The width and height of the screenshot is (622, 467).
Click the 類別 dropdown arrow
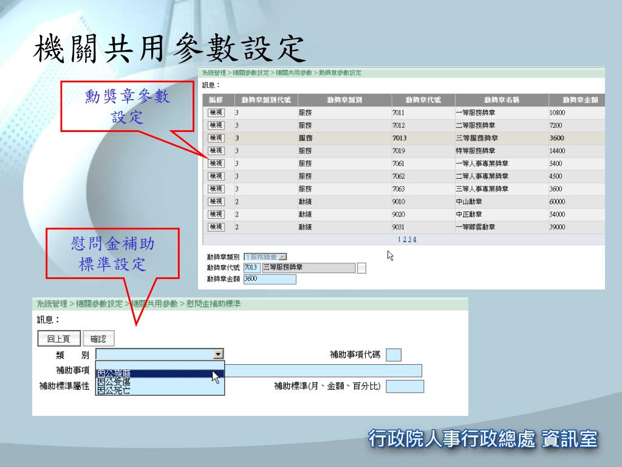click(218, 354)
